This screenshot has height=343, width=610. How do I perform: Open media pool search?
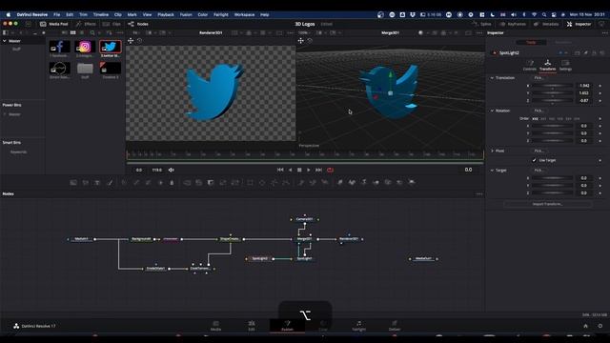click(92, 33)
